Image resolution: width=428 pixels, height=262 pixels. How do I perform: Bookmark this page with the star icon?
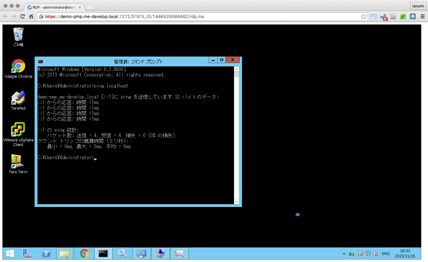pos(364,17)
